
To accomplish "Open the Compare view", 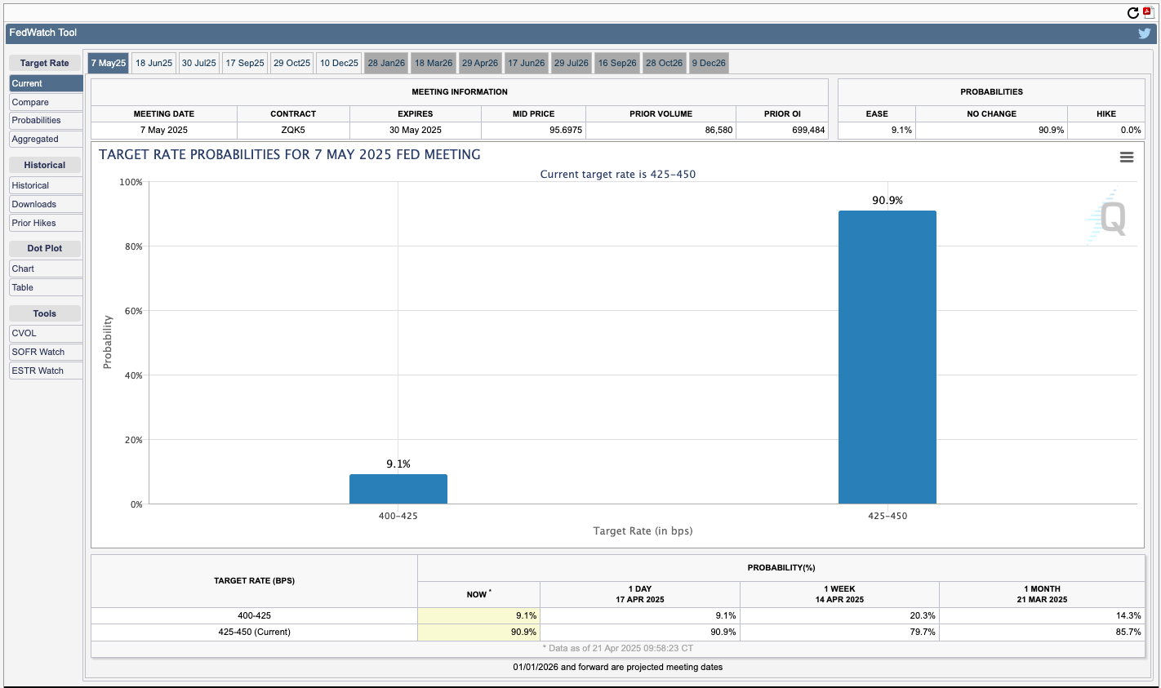I will tap(46, 102).
